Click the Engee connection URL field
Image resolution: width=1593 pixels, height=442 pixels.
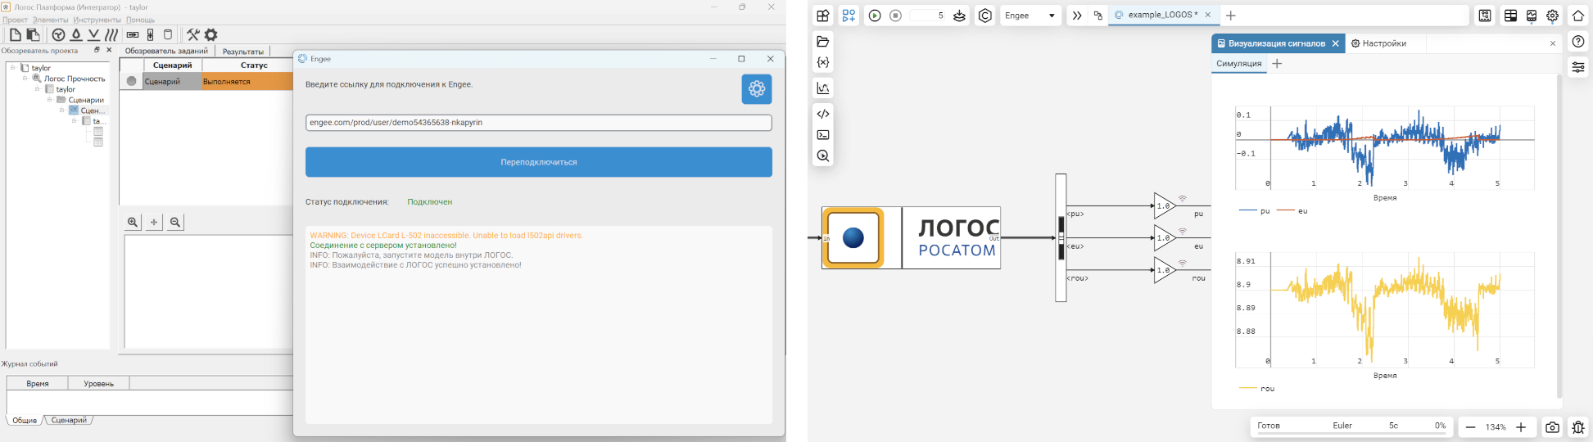pos(538,123)
